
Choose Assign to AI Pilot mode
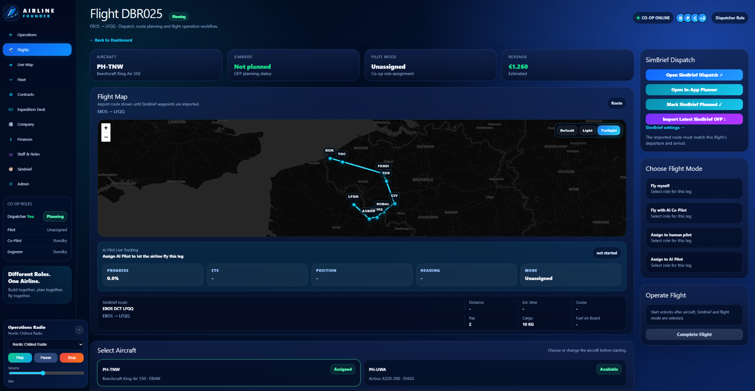pyautogui.click(x=694, y=262)
